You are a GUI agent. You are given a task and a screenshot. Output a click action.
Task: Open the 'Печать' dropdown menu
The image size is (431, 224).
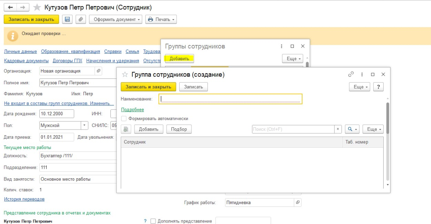(161, 19)
